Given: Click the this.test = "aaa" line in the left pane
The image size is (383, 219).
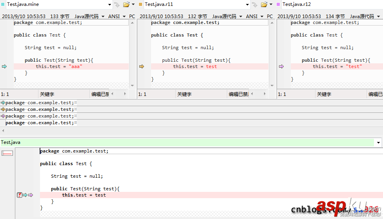Looking at the screenshot, I should click(71, 66).
